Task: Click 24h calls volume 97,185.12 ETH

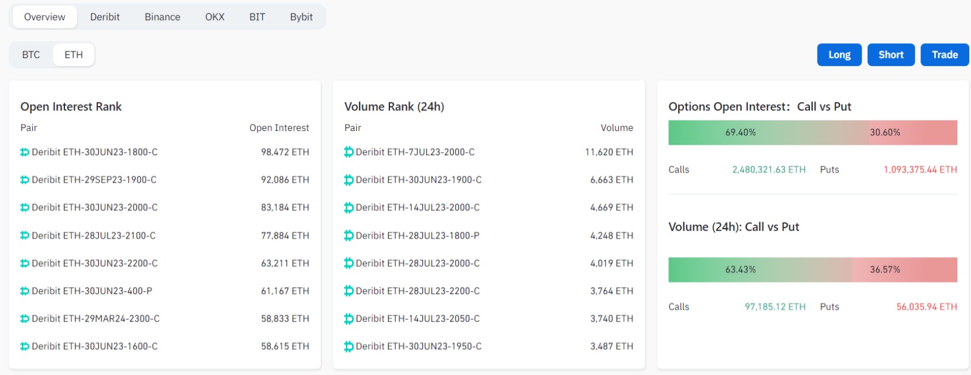Action: coord(775,307)
